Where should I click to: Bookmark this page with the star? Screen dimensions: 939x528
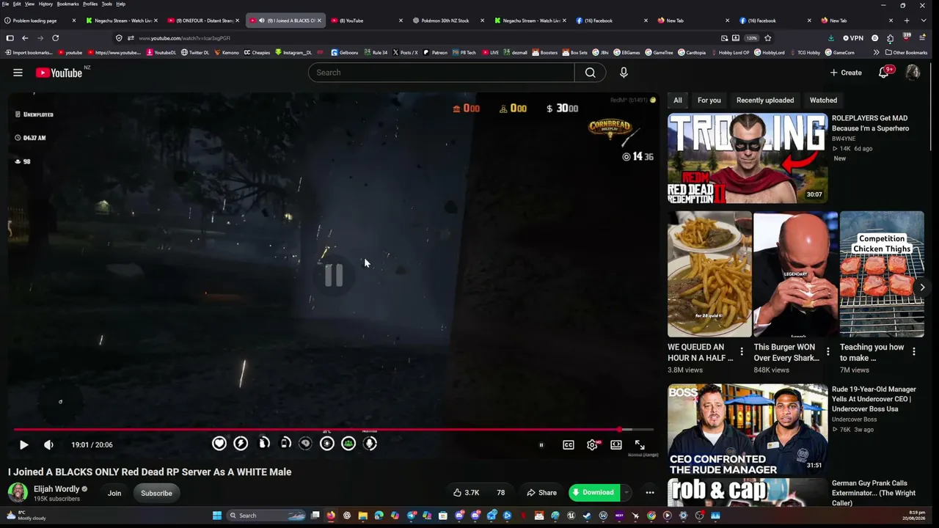(768, 38)
